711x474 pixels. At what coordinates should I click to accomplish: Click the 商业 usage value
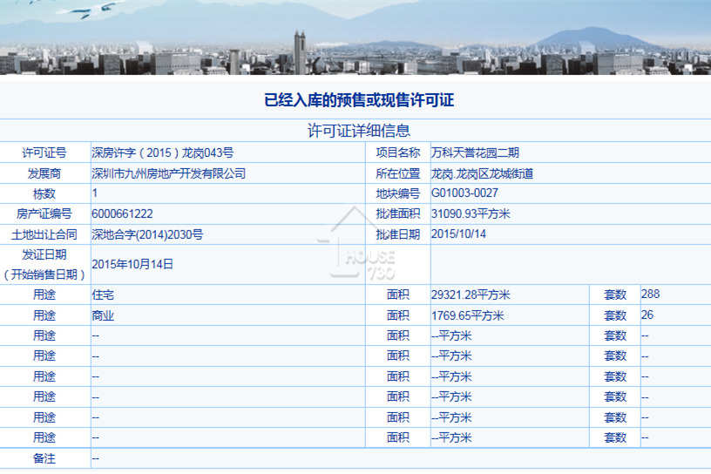103,315
